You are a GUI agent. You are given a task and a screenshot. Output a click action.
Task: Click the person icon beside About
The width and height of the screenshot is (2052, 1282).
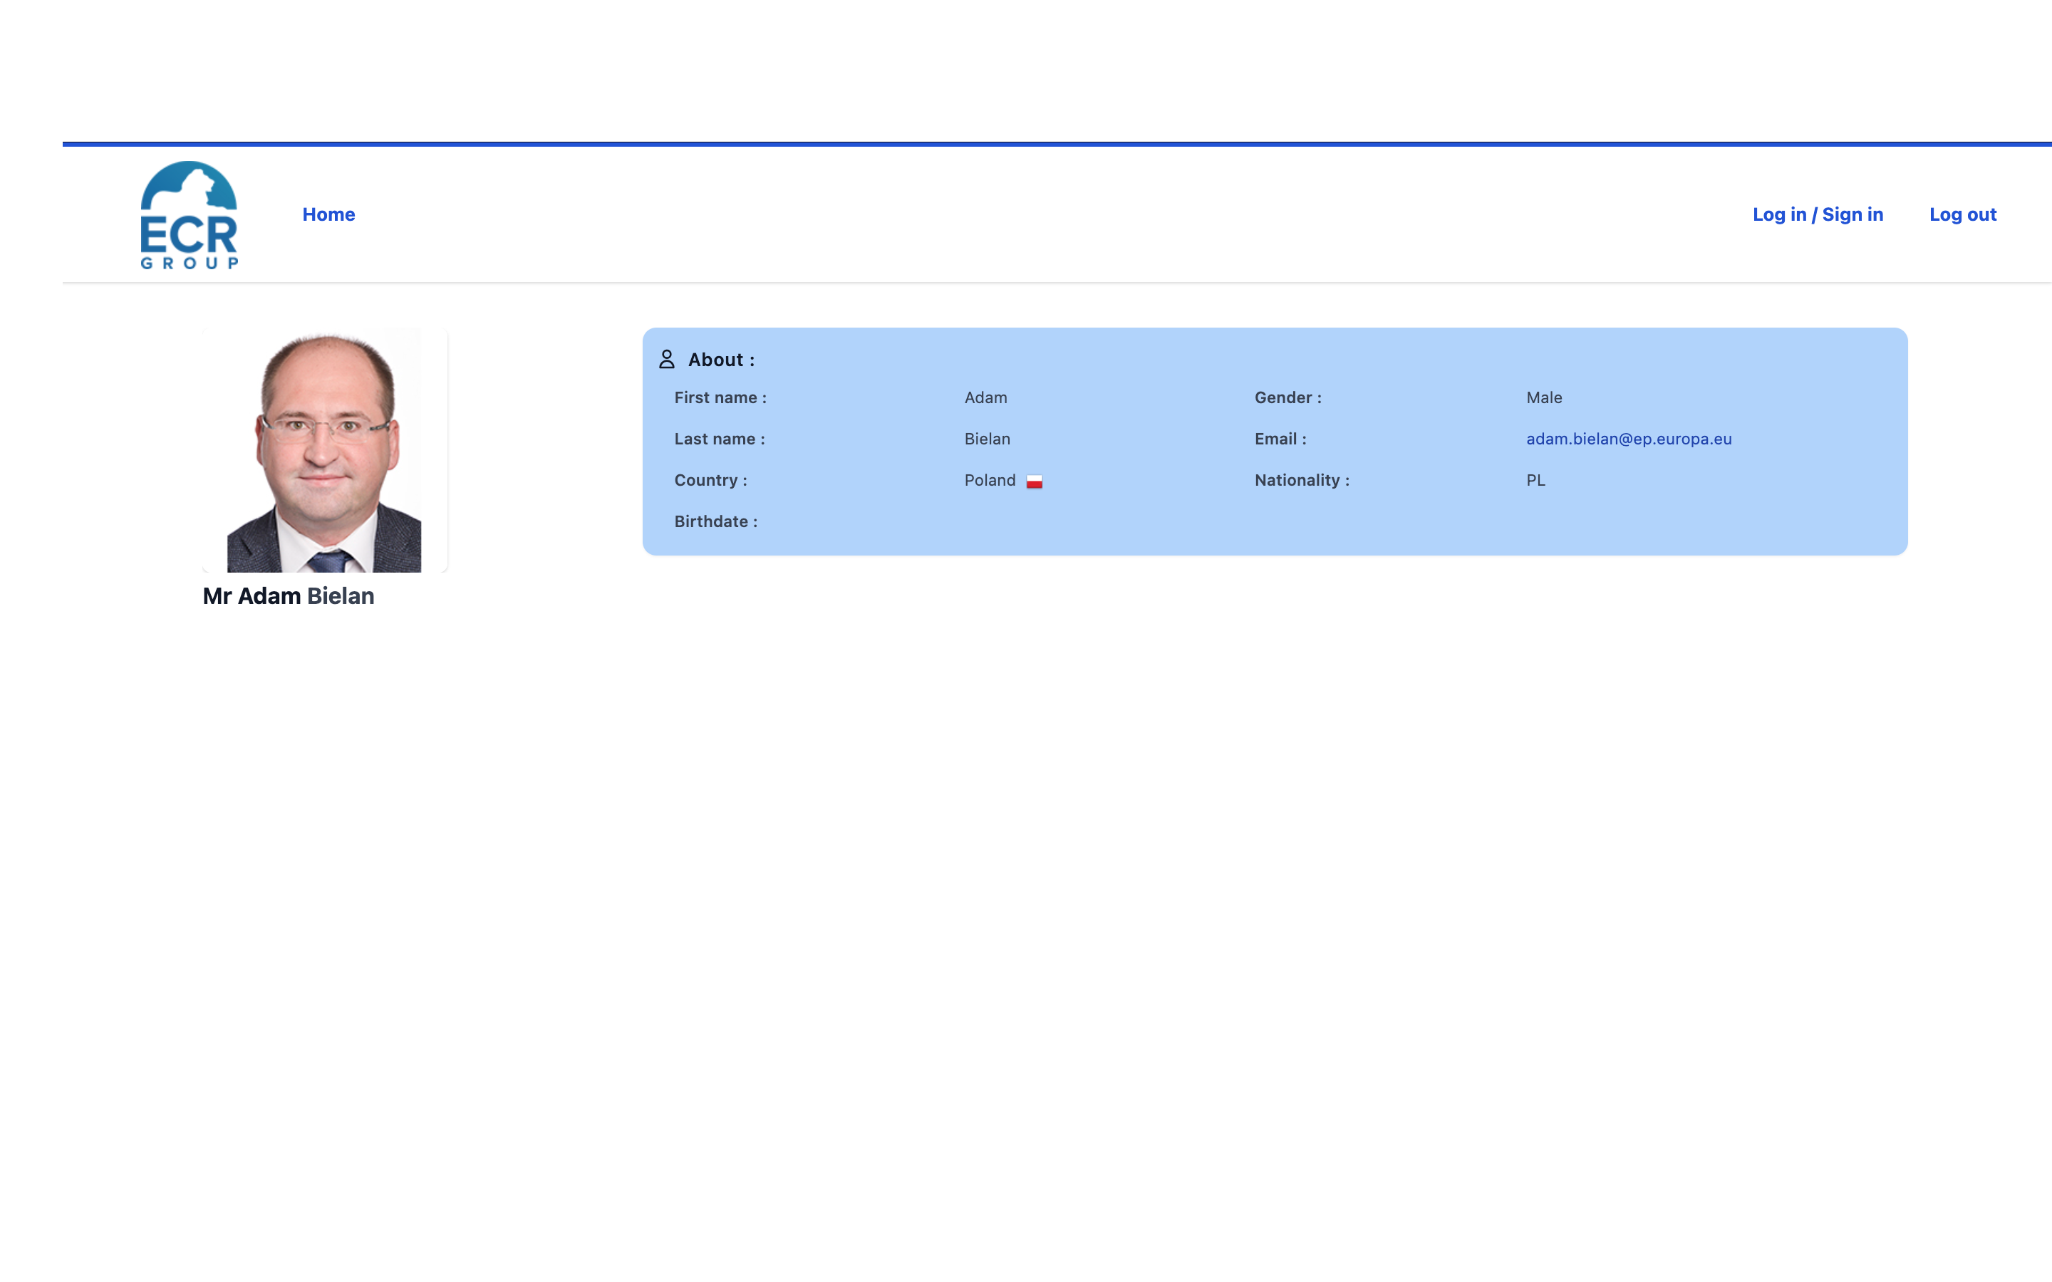pyautogui.click(x=666, y=360)
